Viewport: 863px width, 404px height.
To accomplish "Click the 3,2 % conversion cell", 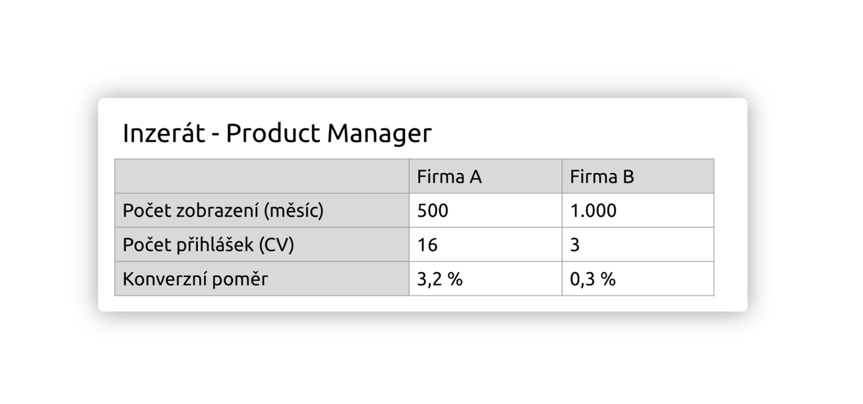I will coord(485,278).
